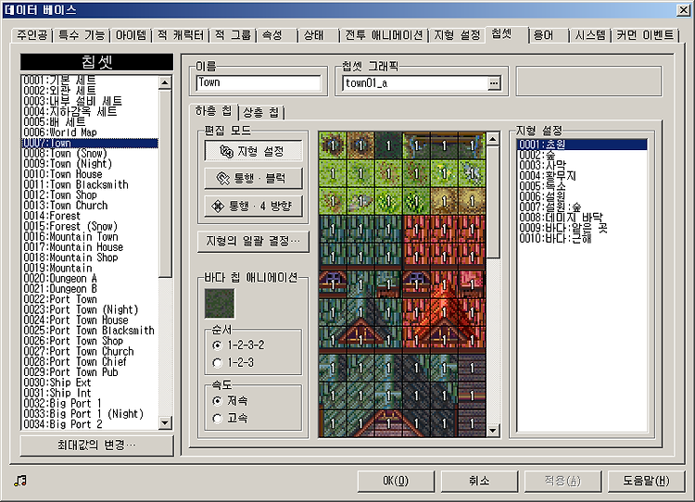
Task: Switch to the 전투 애니메이션 tab
Action: (x=384, y=35)
